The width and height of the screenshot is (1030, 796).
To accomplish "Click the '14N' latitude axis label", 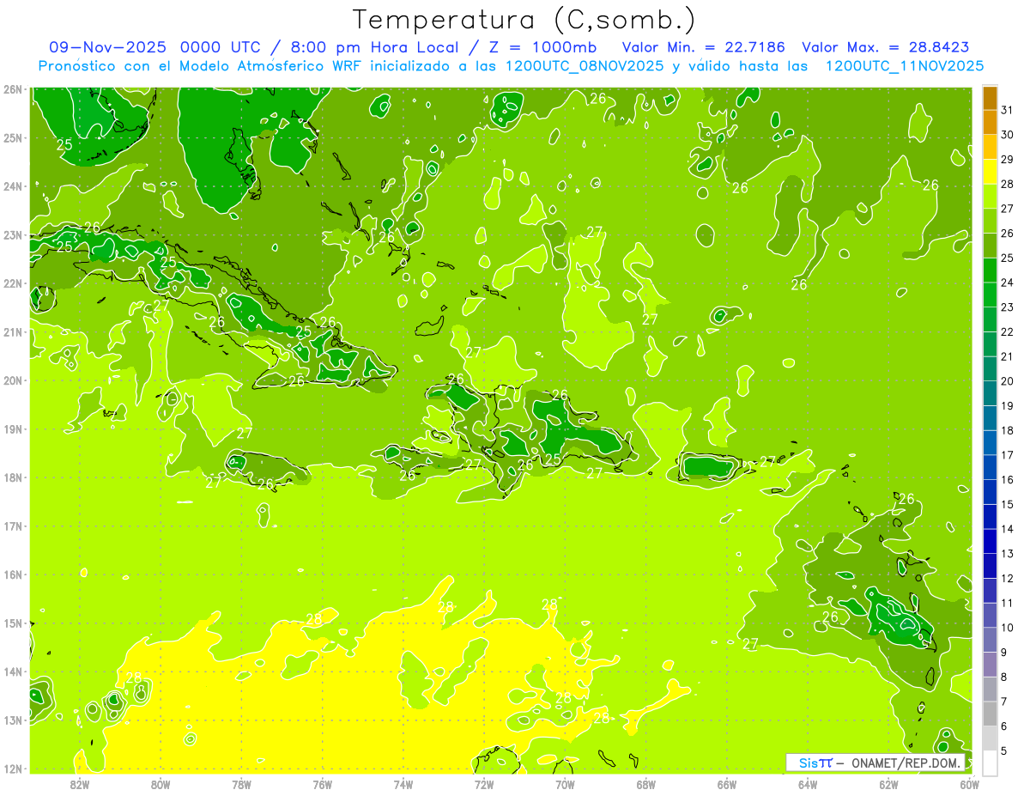I will [12, 671].
